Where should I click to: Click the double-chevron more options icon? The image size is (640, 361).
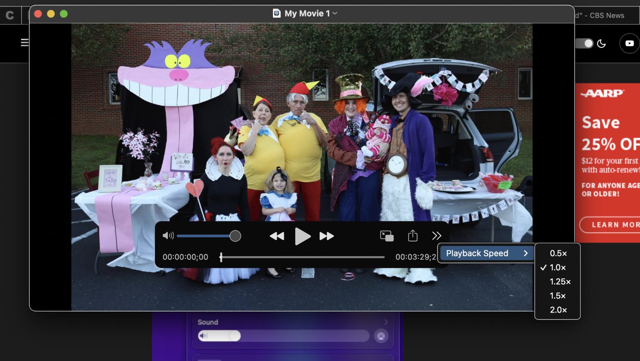(x=437, y=235)
